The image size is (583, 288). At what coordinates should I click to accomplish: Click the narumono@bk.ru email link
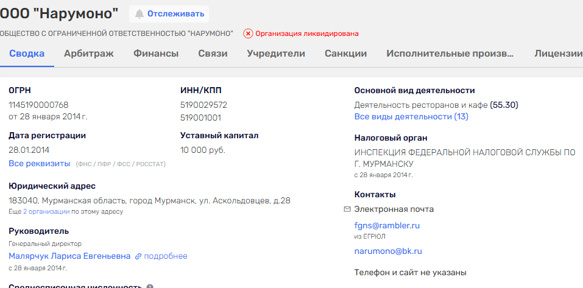point(388,251)
